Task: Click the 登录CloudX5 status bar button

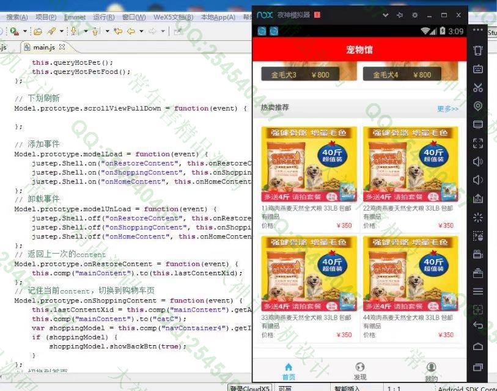Action: coord(249,388)
